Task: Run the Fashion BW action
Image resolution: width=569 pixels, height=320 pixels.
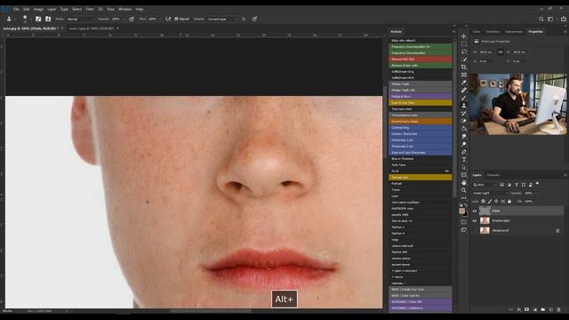Action: pyautogui.click(x=421, y=252)
